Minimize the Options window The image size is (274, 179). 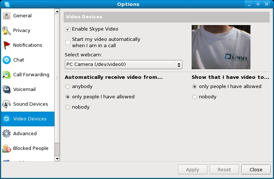pyautogui.click(x=249, y=4)
